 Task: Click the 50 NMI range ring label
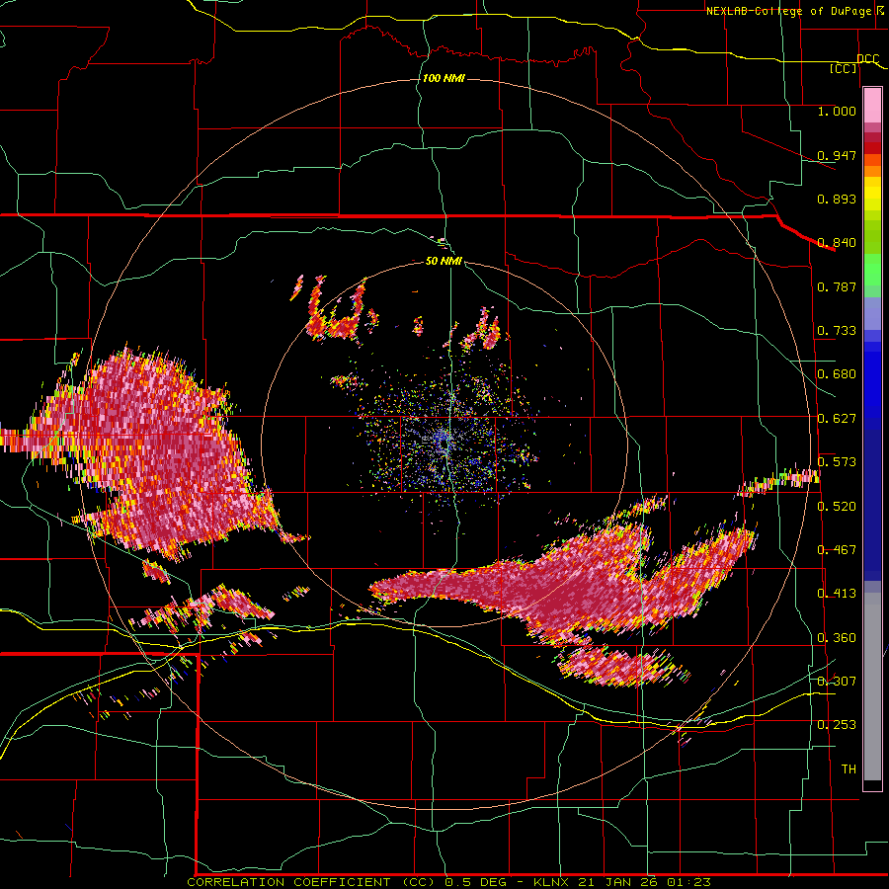444,262
